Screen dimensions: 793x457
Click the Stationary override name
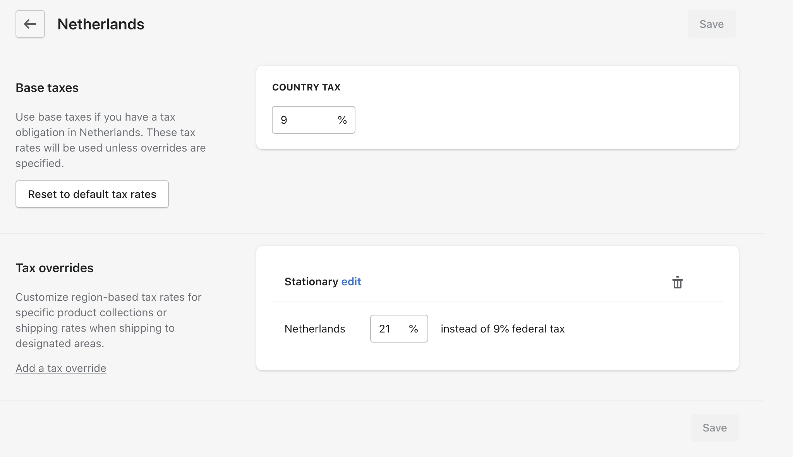point(311,281)
